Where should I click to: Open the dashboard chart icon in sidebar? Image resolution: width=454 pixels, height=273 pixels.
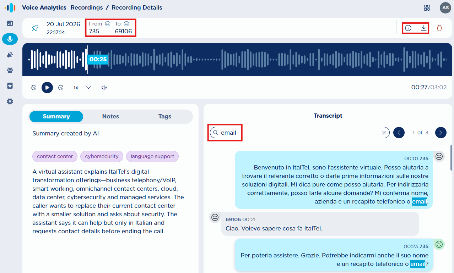10,23
